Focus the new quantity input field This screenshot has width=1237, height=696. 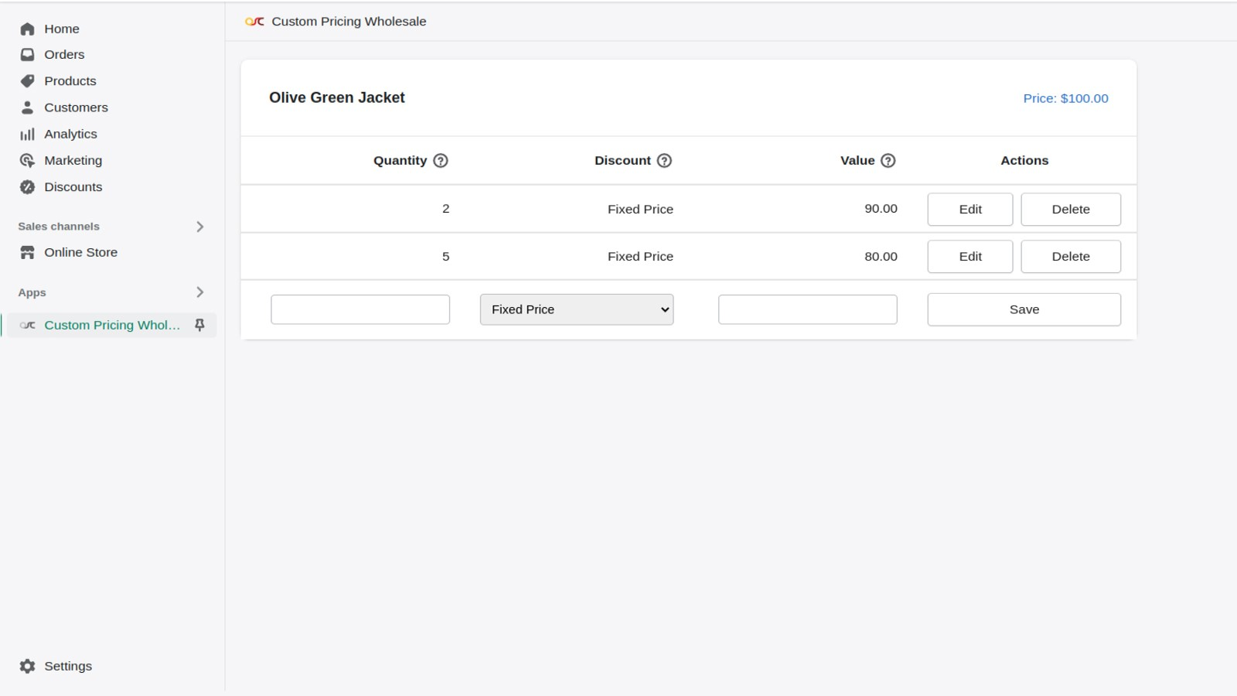click(x=360, y=309)
